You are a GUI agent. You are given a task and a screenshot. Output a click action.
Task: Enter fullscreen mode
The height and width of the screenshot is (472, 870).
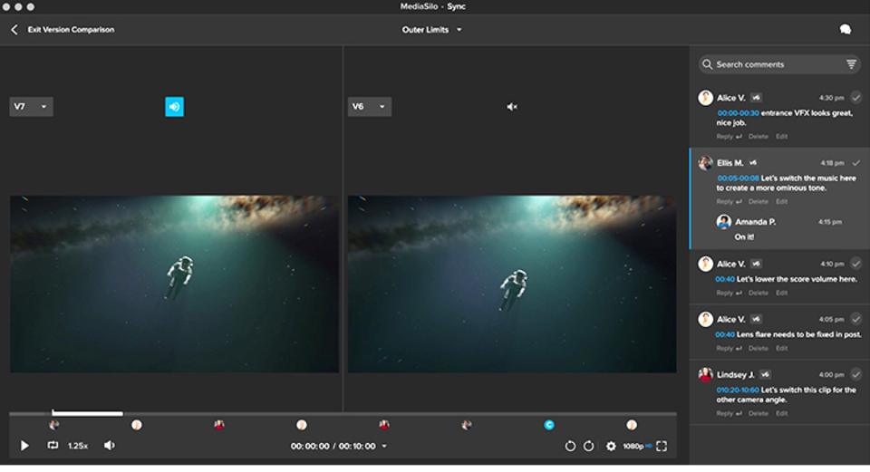click(x=662, y=446)
